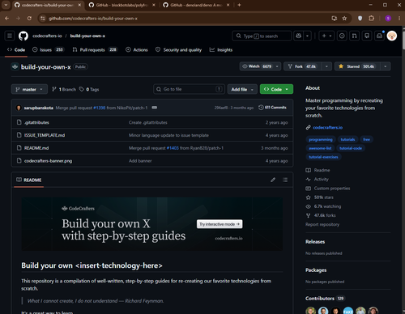Open pull request #1398 link

point(99,108)
